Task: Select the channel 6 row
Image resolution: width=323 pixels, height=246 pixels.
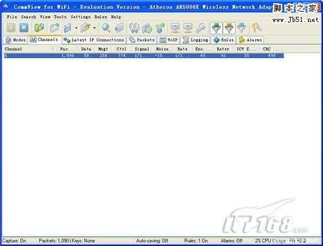Action: coord(143,56)
